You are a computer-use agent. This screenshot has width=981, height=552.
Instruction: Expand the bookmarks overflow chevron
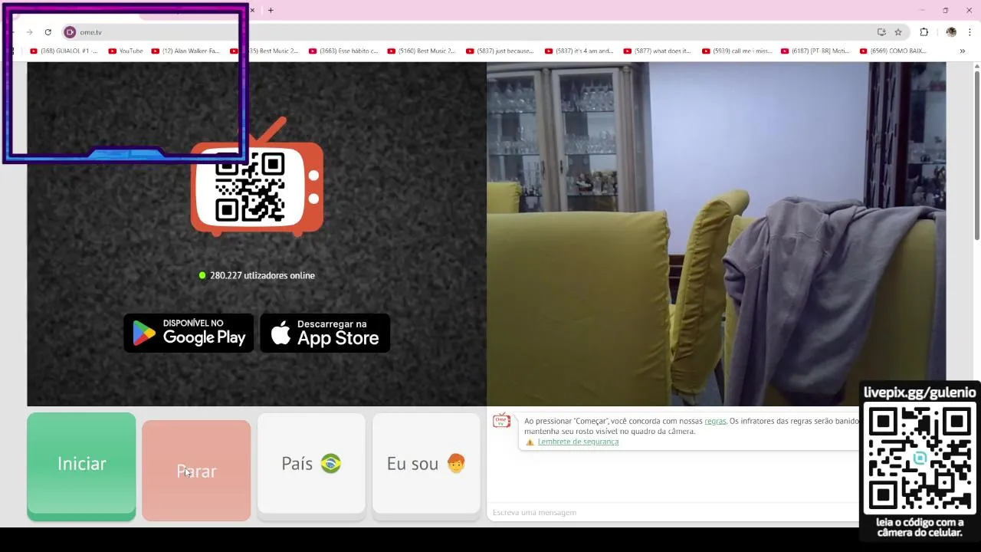pos(963,51)
